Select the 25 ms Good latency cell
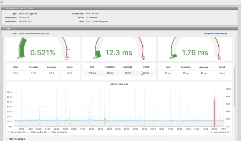 [x=146, y=73]
